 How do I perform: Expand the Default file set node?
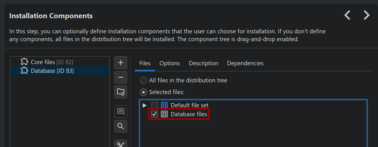[x=144, y=105]
